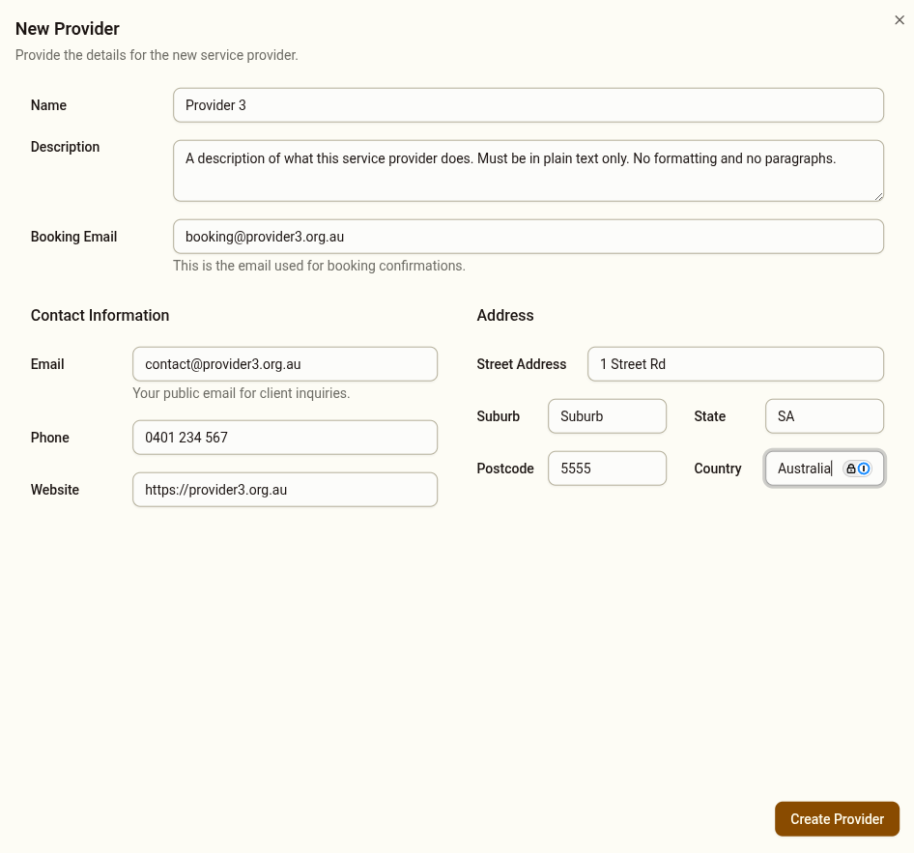Click the Description textarea resize handle

coord(879,197)
